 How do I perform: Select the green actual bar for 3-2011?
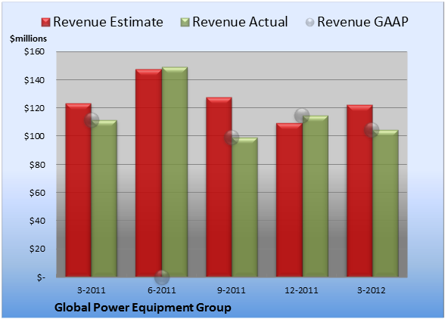[104, 199]
